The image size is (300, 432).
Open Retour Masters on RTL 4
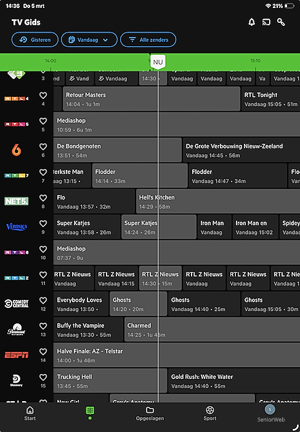pos(152,99)
